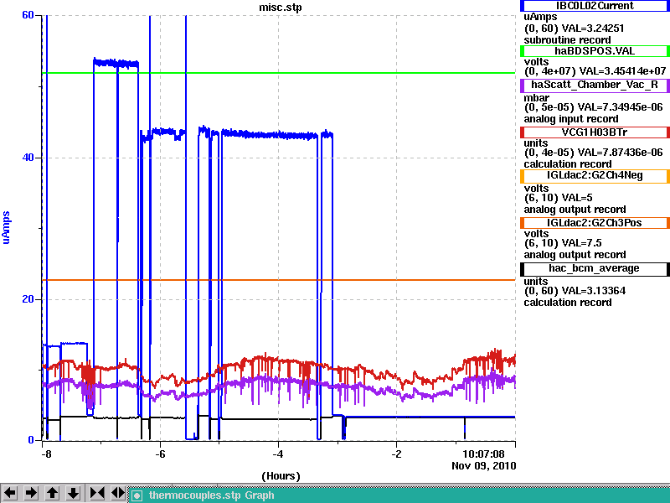This screenshot has height=503, width=670.
Task: Click the VAL=3.24251 reading
Action: [593, 29]
